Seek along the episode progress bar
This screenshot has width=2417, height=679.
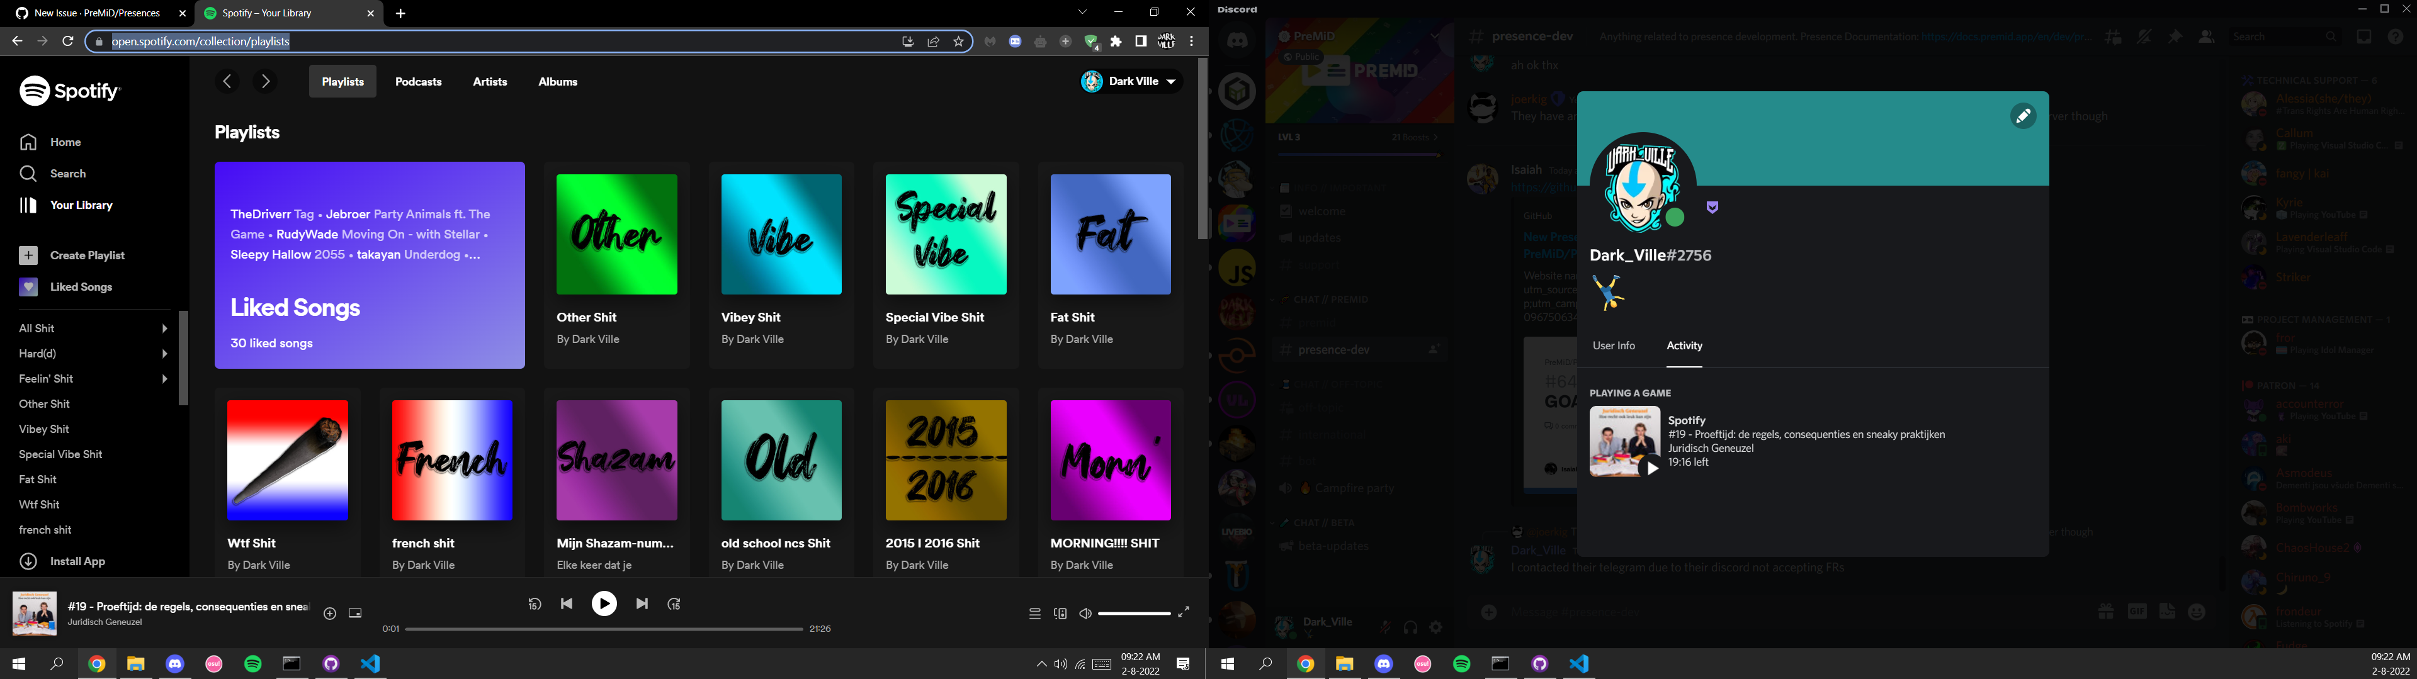tap(603, 629)
